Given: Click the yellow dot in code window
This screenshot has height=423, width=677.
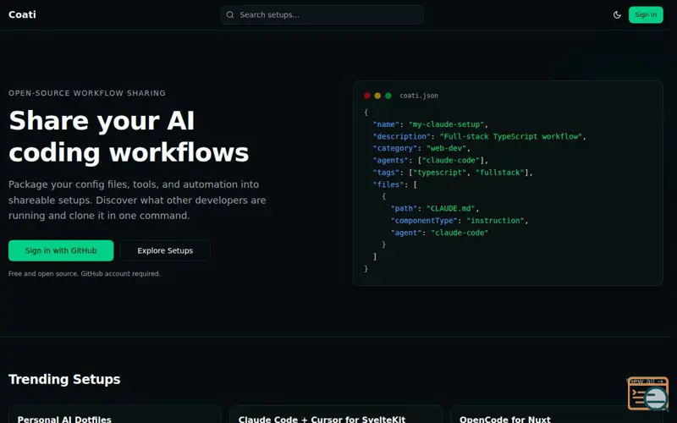Looking at the screenshot, I should click(377, 96).
